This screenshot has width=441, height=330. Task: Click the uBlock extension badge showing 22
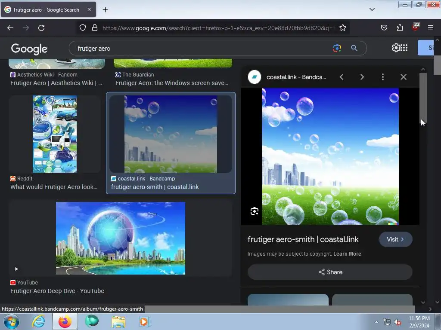pyautogui.click(x=416, y=27)
